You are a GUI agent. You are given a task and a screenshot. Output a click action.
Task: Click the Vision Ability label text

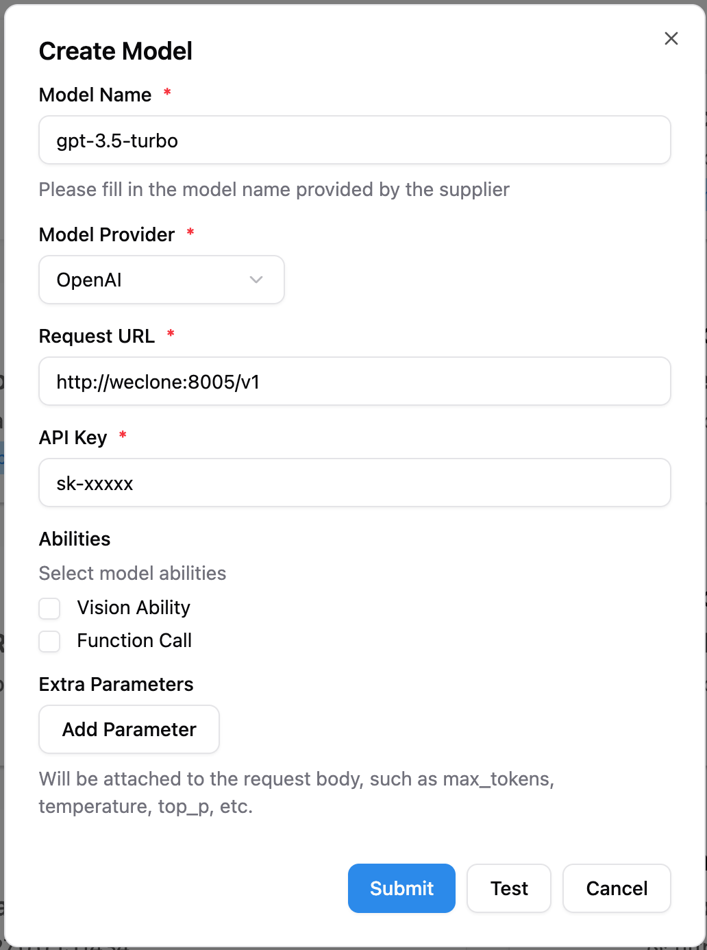[134, 608]
